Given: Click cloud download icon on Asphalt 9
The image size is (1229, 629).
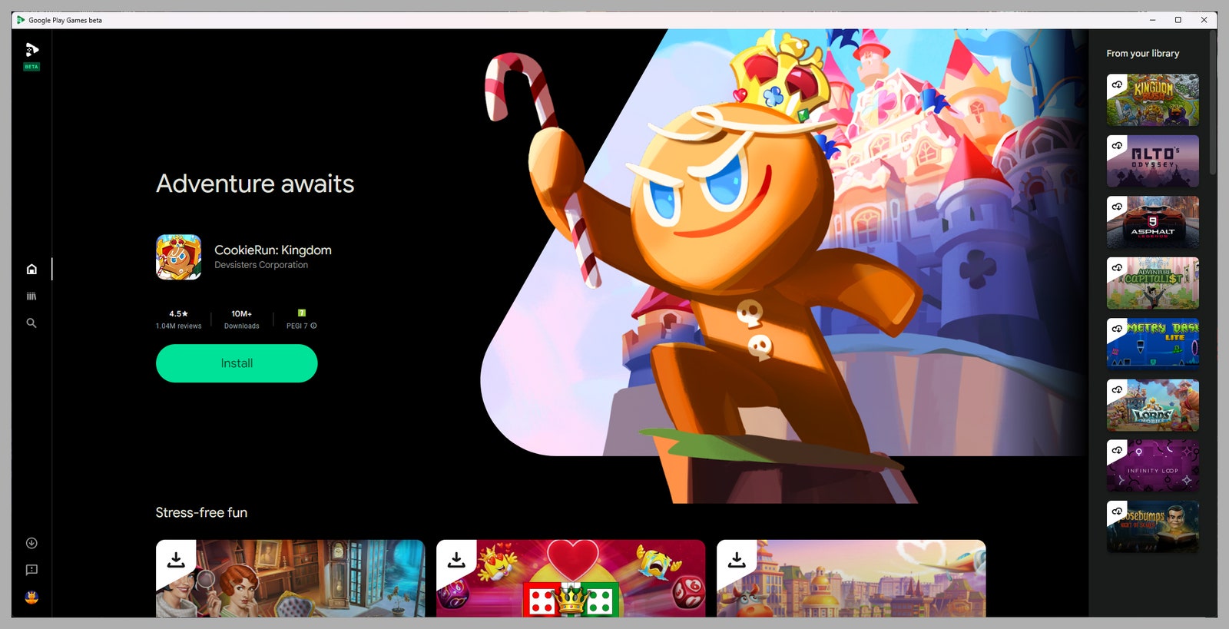Looking at the screenshot, I should click(x=1117, y=207).
